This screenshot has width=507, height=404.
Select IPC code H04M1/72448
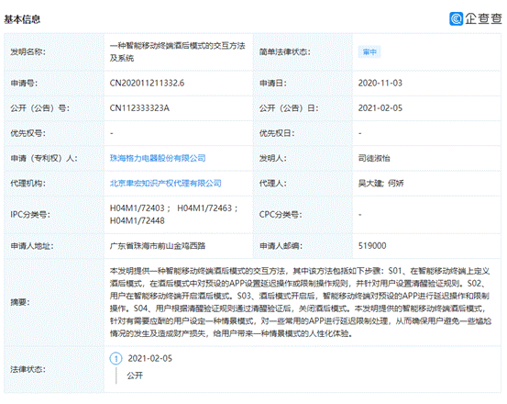point(138,220)
